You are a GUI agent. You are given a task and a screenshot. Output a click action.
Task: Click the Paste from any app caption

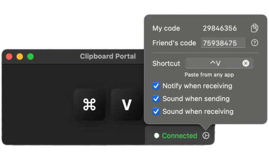pos(209,75)
